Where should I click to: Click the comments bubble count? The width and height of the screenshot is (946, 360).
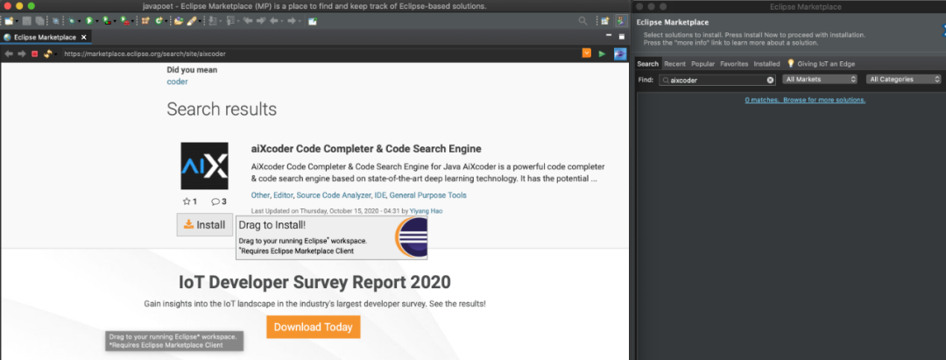219,201
